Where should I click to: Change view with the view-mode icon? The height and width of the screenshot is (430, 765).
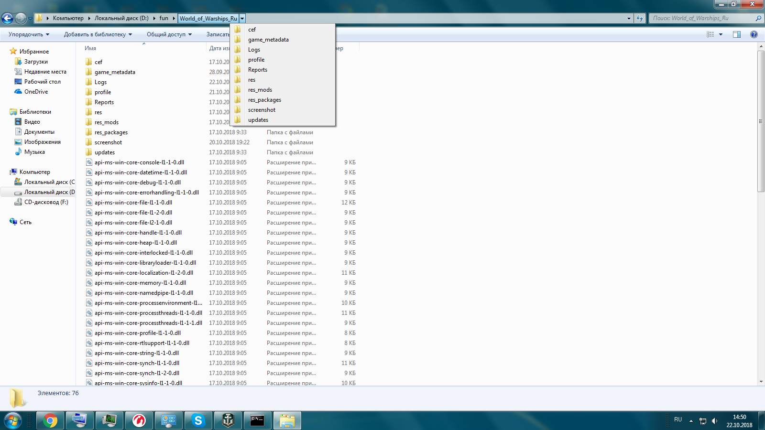tap(710, 34)
